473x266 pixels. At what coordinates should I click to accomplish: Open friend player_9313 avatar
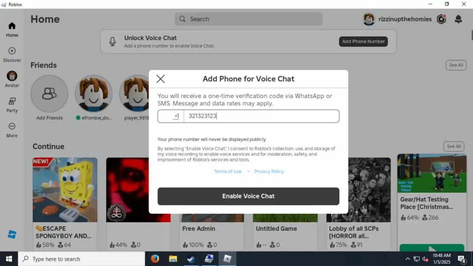point(135,93)
